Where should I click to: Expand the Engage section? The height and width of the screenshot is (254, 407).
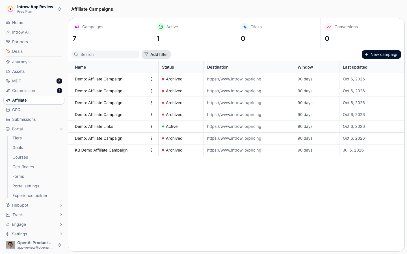(x=61, y=224)
